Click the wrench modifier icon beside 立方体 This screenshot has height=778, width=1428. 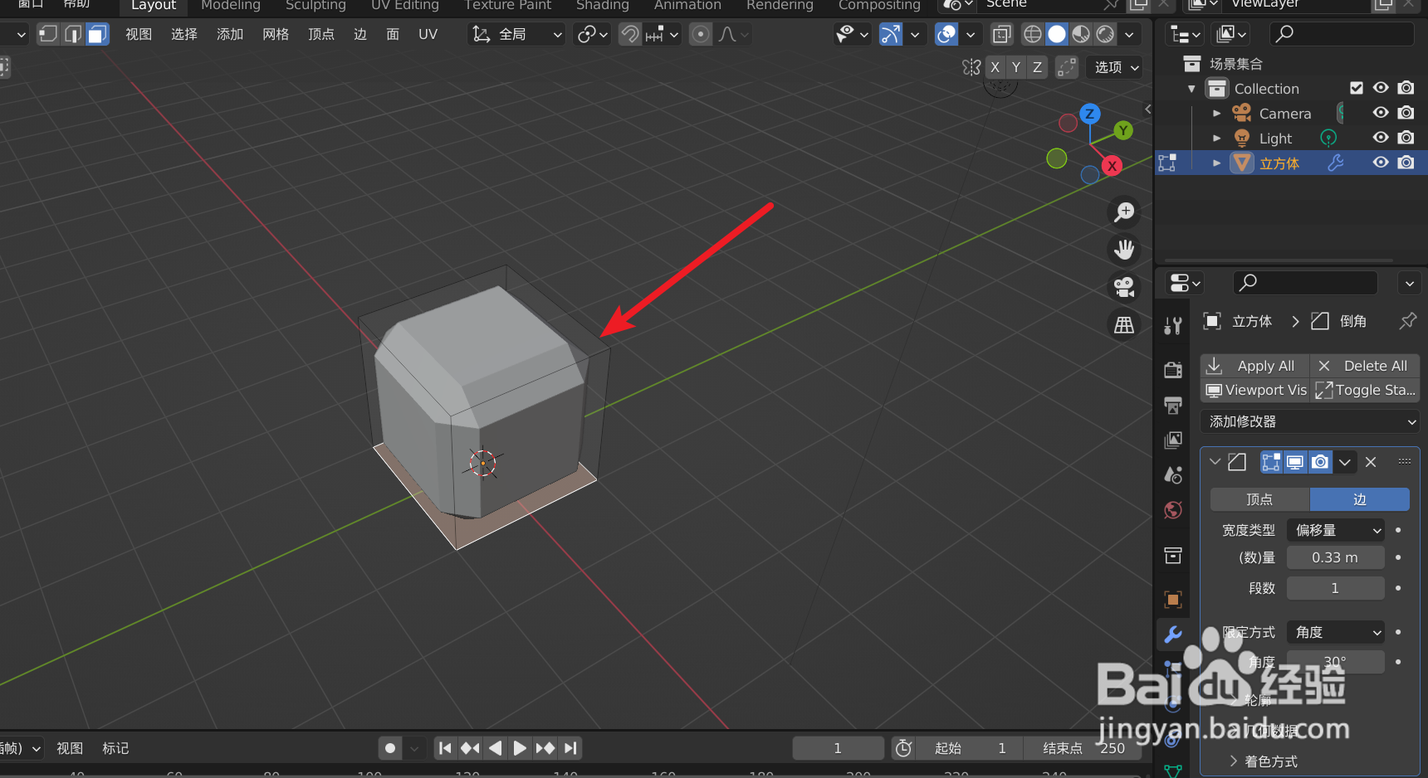pos(1336,163)
